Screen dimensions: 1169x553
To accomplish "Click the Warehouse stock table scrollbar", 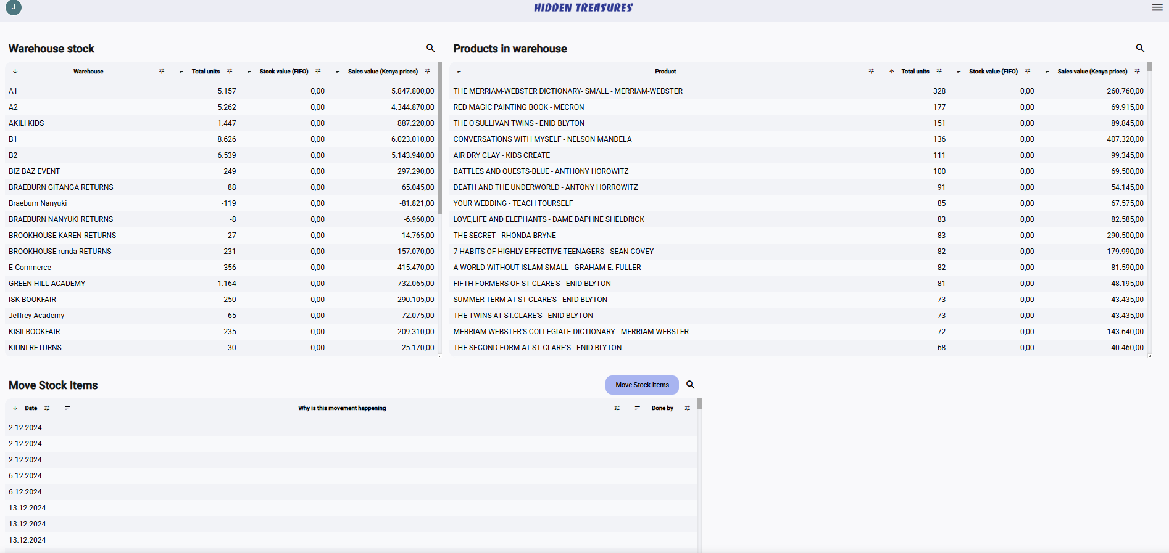I will click(439, 136).
